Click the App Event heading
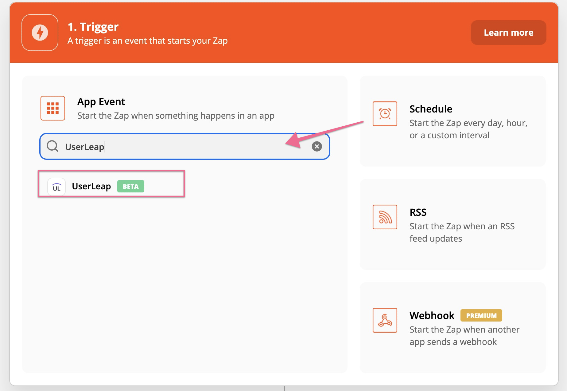Image resolution: width=567 pixels, height=391 pixels. (101, 102)
